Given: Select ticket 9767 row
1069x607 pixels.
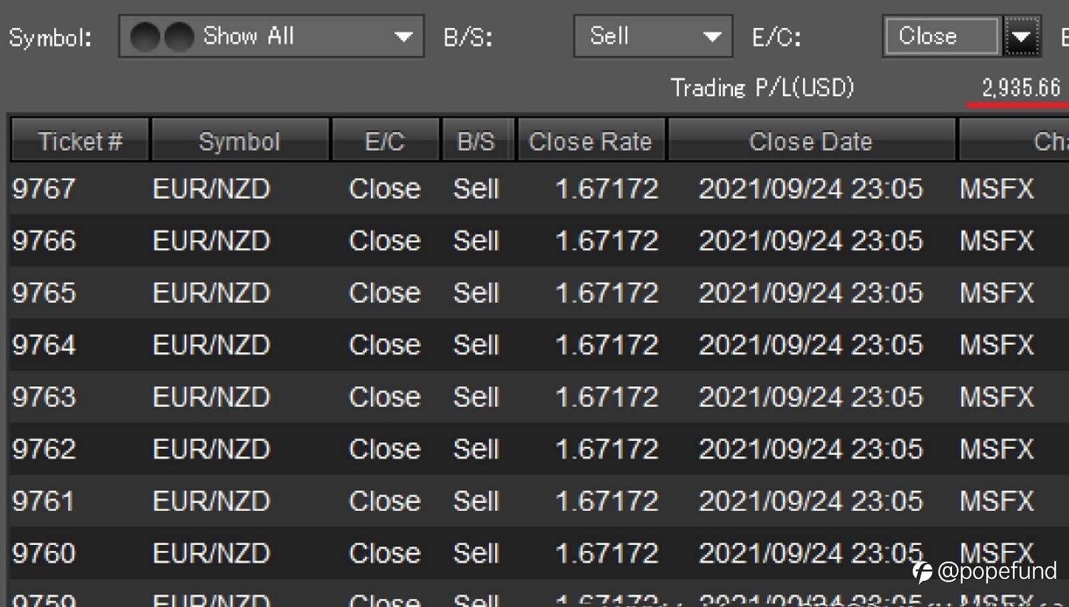Looking at the screenshot, I should click(44, 189).
